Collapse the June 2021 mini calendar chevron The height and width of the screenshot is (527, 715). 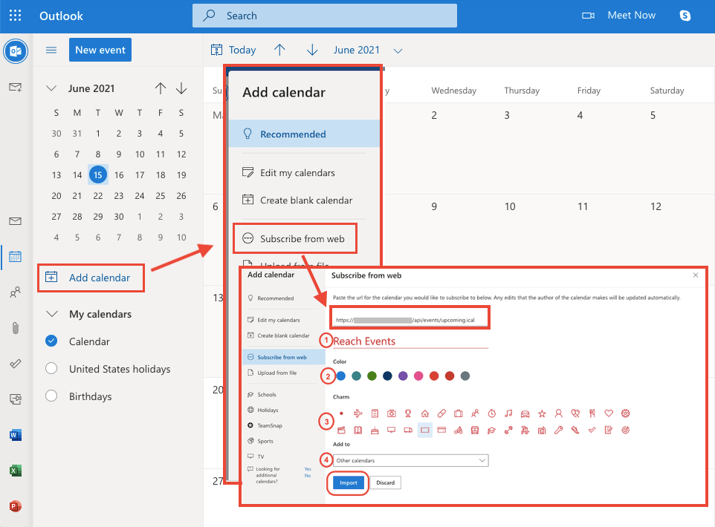[51, 88]
